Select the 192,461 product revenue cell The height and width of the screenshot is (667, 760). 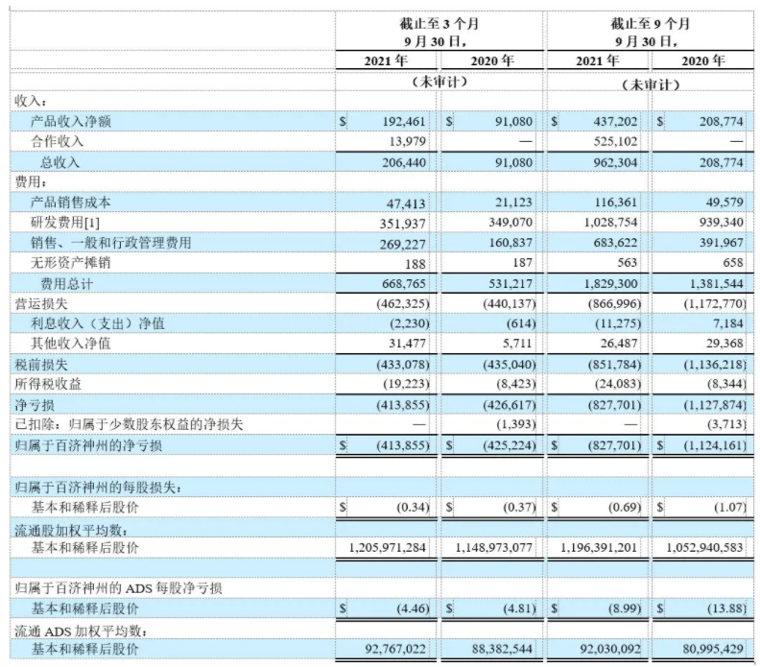pos(404,121)
